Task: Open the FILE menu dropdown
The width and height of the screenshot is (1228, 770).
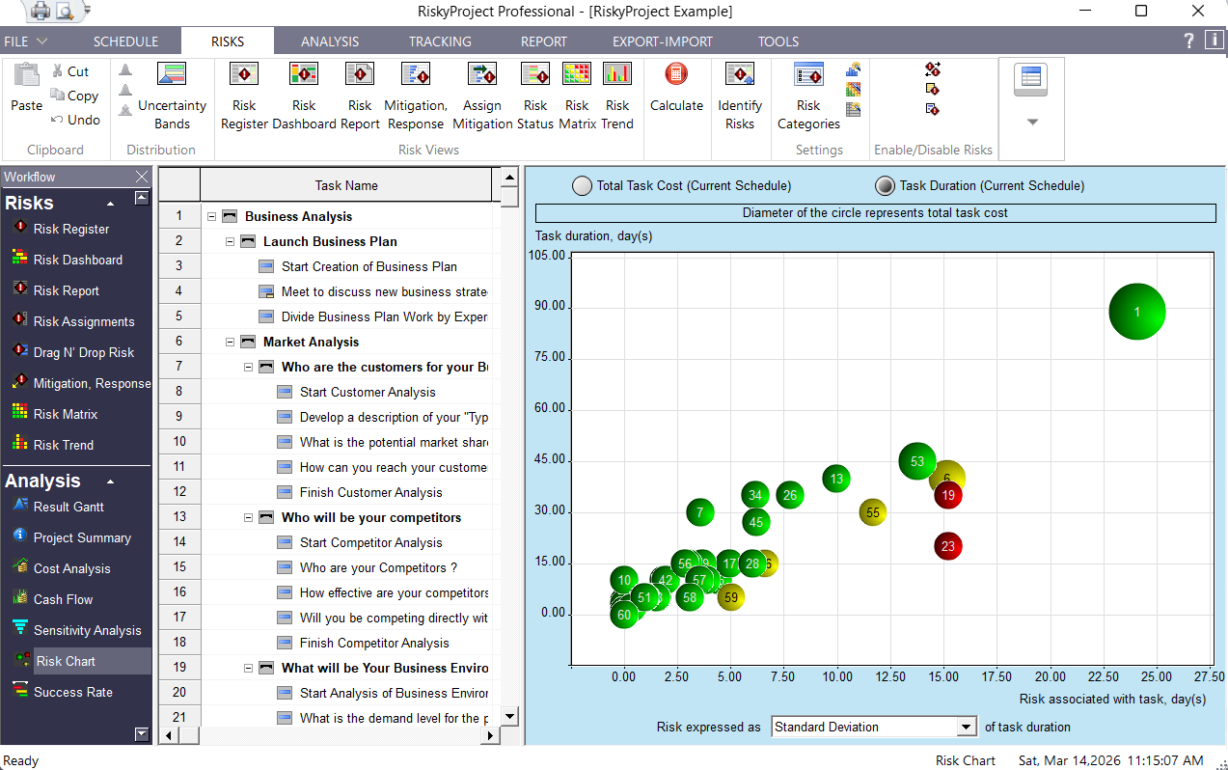Action: [x=29, y=41]
